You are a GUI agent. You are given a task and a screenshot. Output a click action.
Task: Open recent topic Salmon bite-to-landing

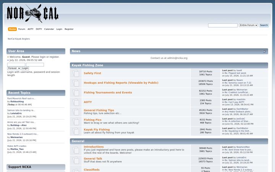click(21, 110)
